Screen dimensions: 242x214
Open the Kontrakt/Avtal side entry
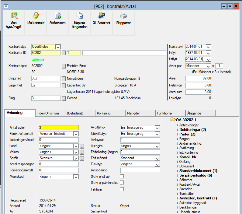point(190,184)
